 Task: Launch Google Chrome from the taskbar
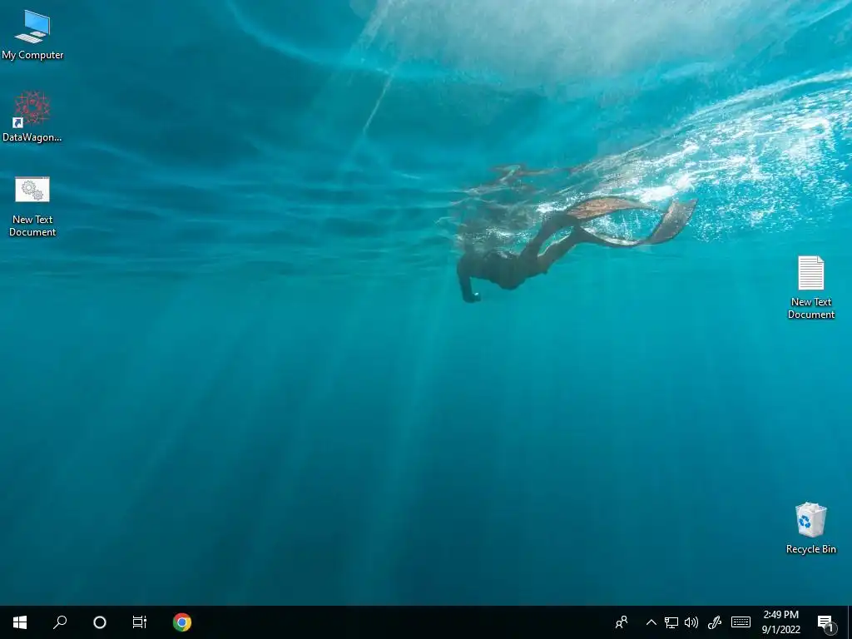182,622
